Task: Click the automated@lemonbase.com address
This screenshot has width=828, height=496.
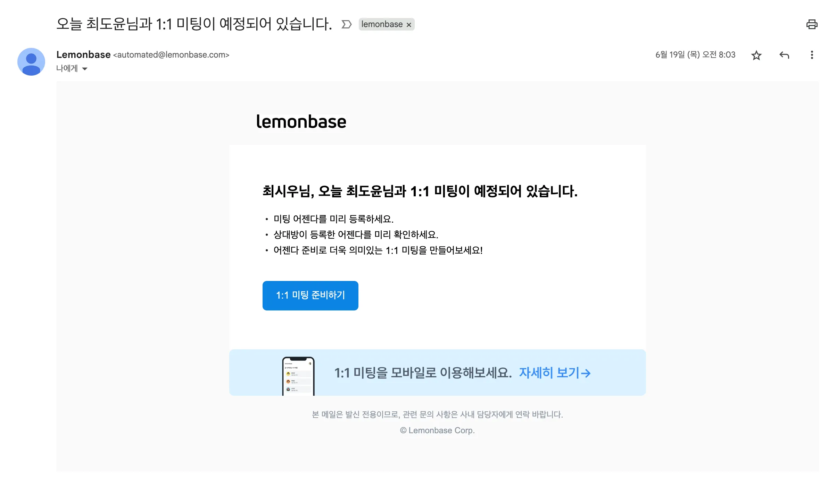Action: 171,55
